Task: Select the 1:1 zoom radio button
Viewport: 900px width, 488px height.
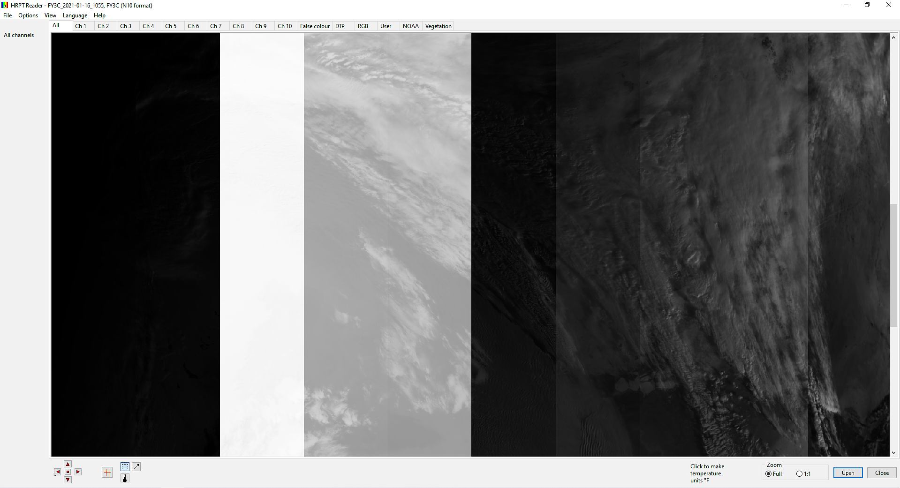Action: point(803,473)
